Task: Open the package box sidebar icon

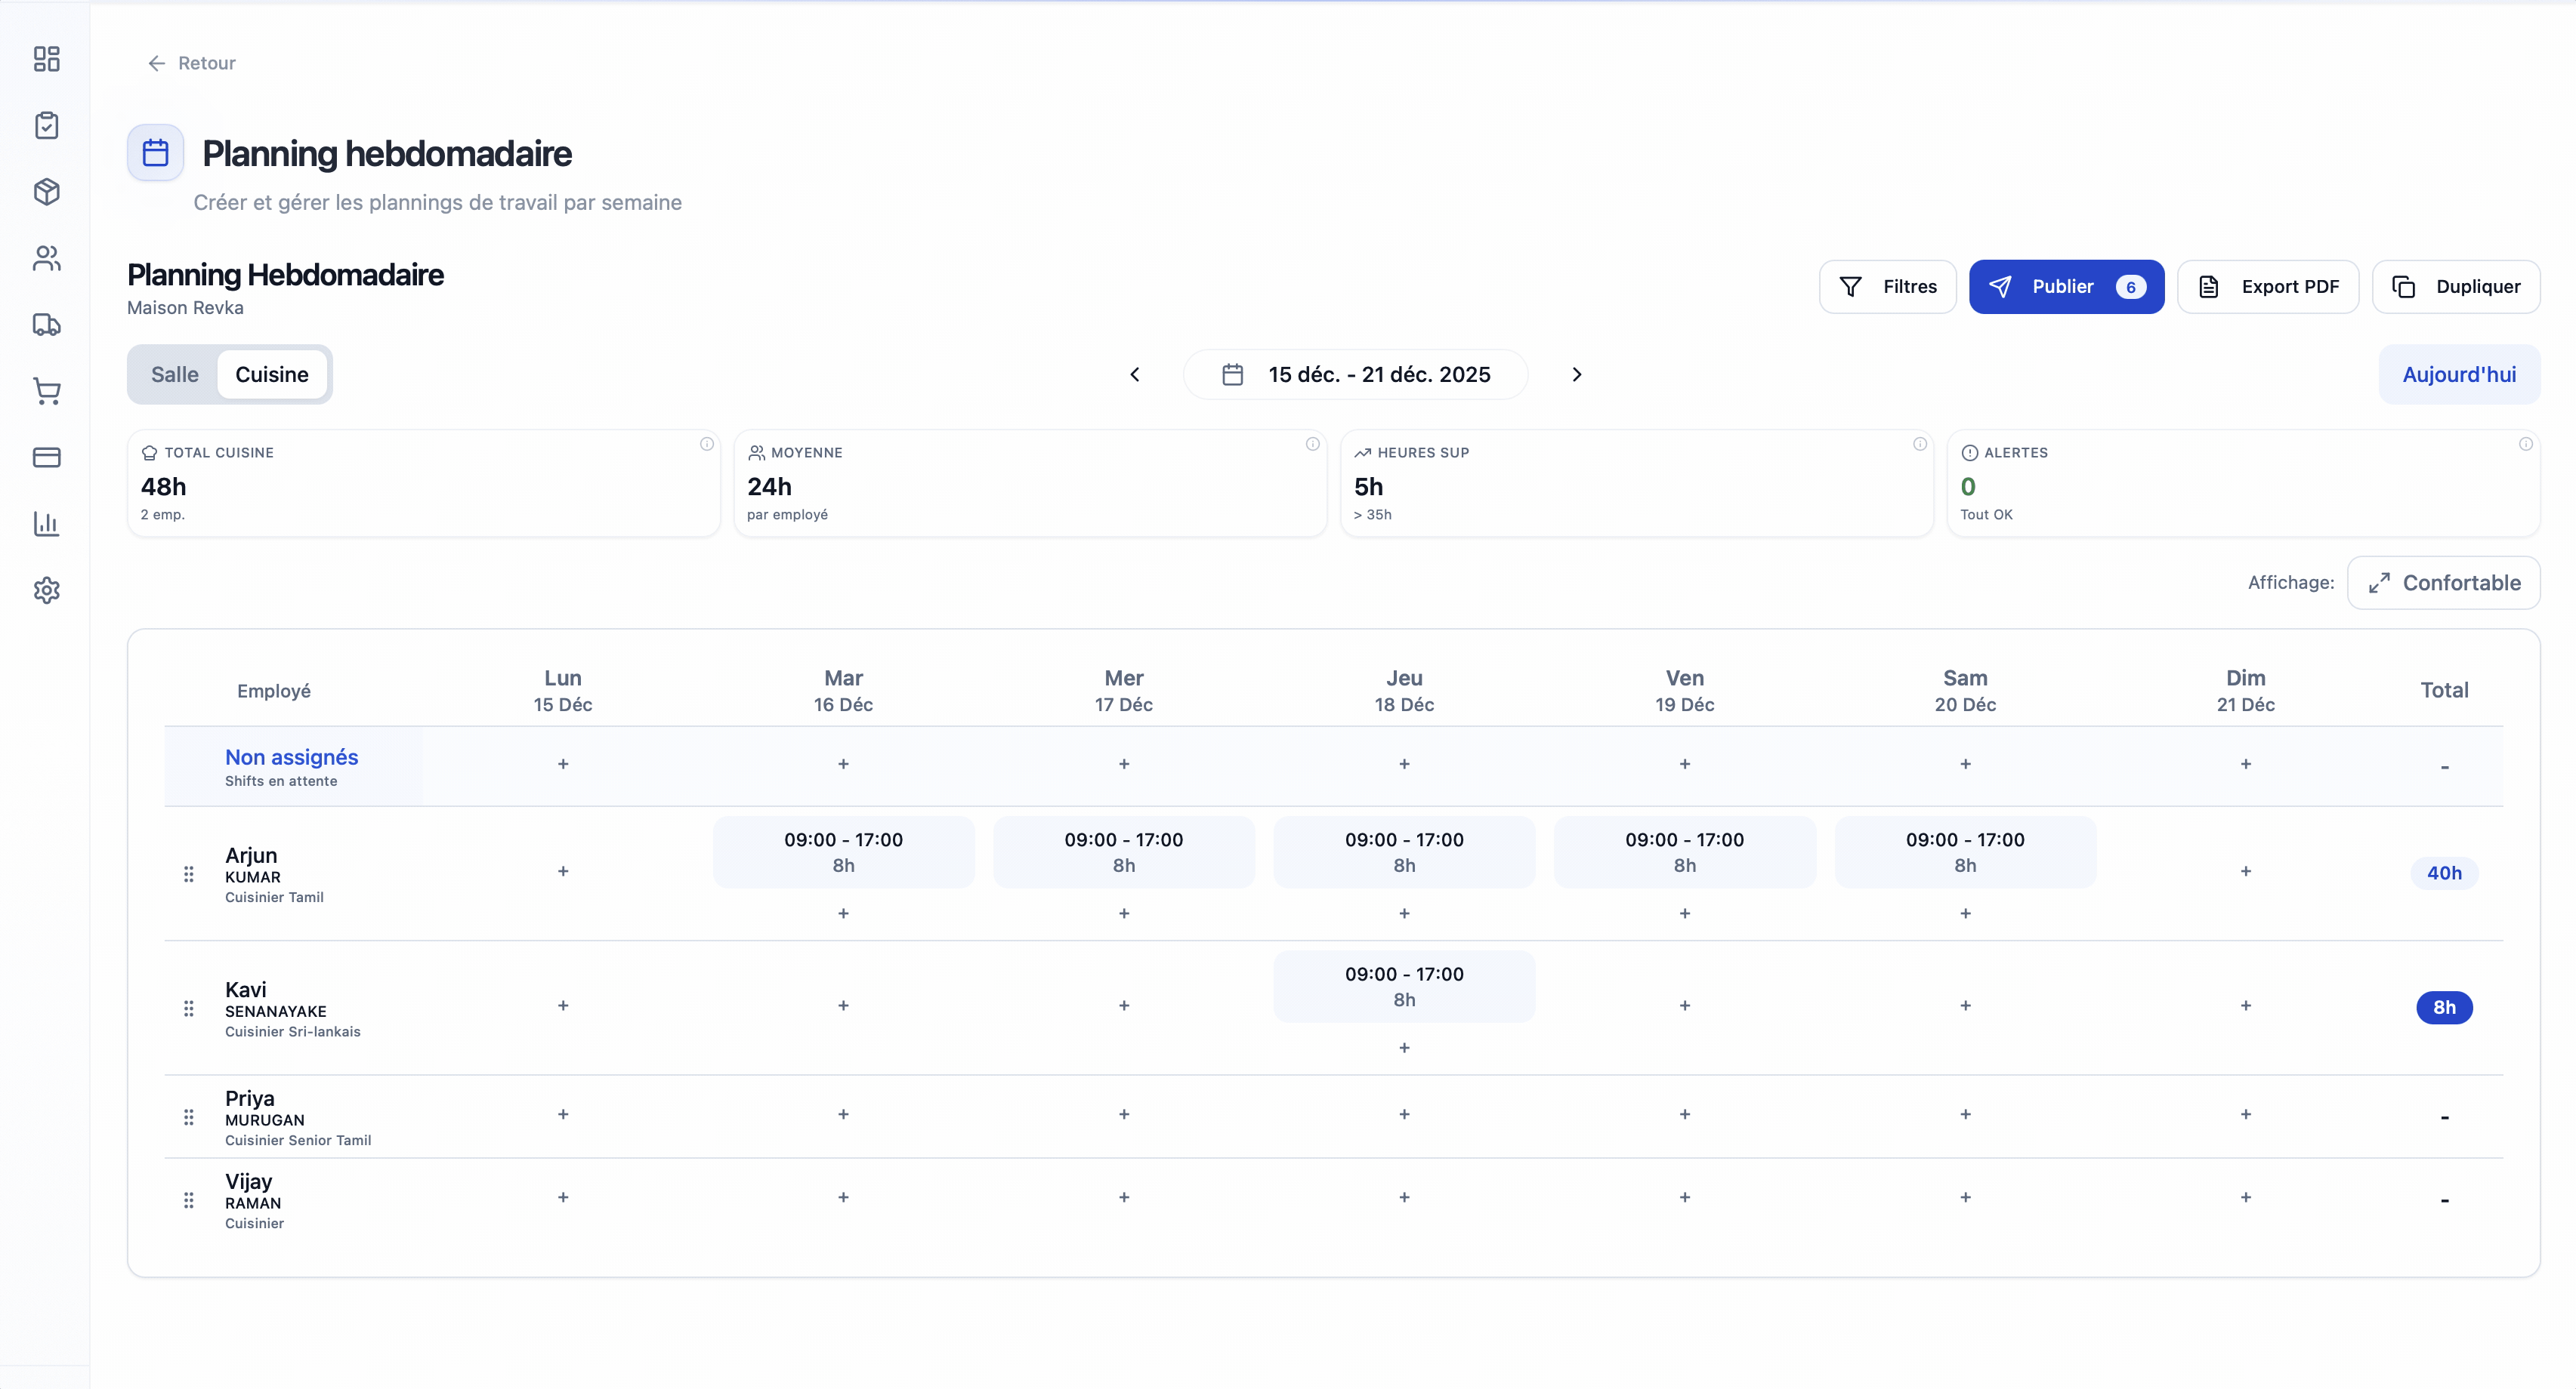Action: coord(46,192)
